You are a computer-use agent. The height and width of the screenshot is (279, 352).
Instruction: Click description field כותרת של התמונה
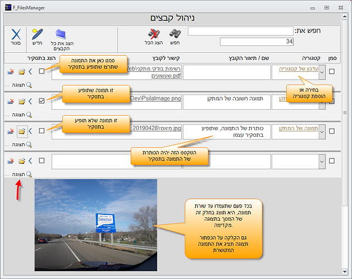coord(226,132)
